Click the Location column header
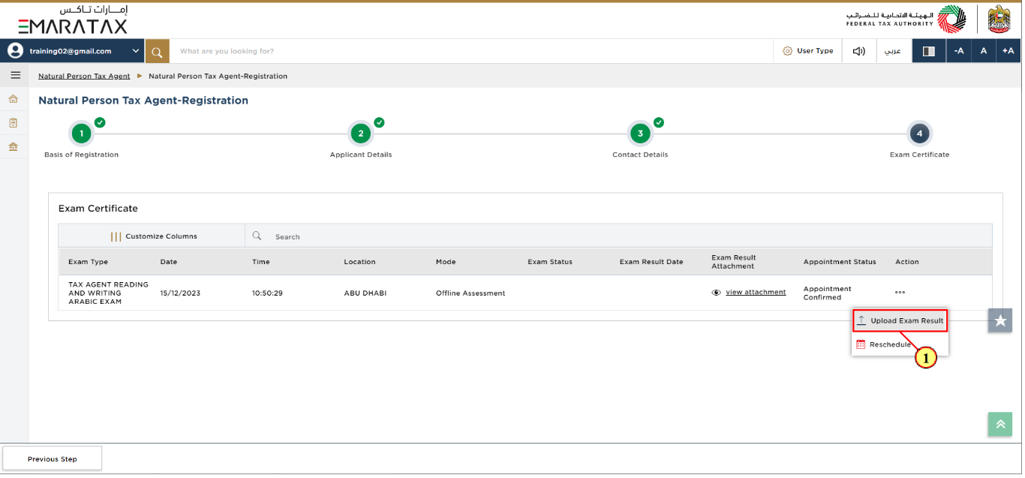The height and width of the screenshot is (478, 1025). point(359,262)
